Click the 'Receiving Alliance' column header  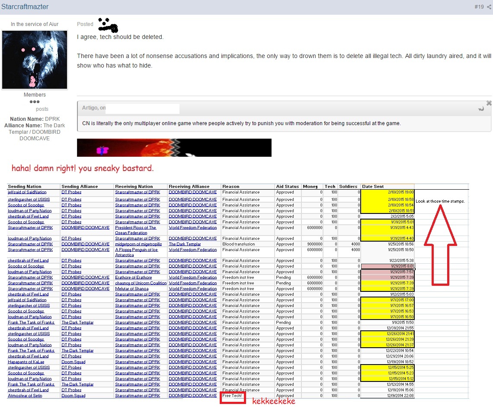189,186
